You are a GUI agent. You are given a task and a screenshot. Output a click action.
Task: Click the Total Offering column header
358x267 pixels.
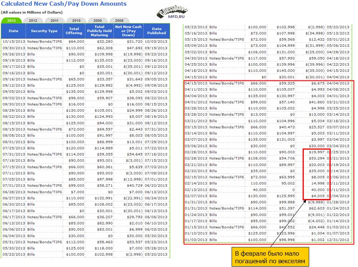tap(74, 31)
